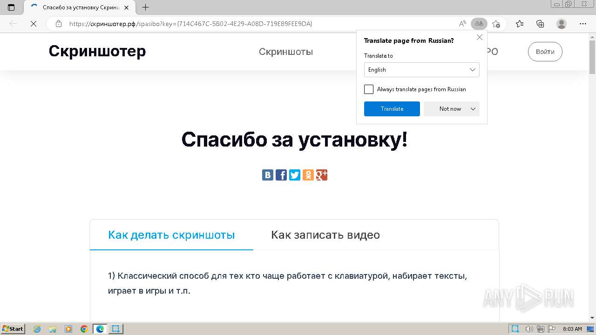Share via Google Plus icon

coord(322,175)
